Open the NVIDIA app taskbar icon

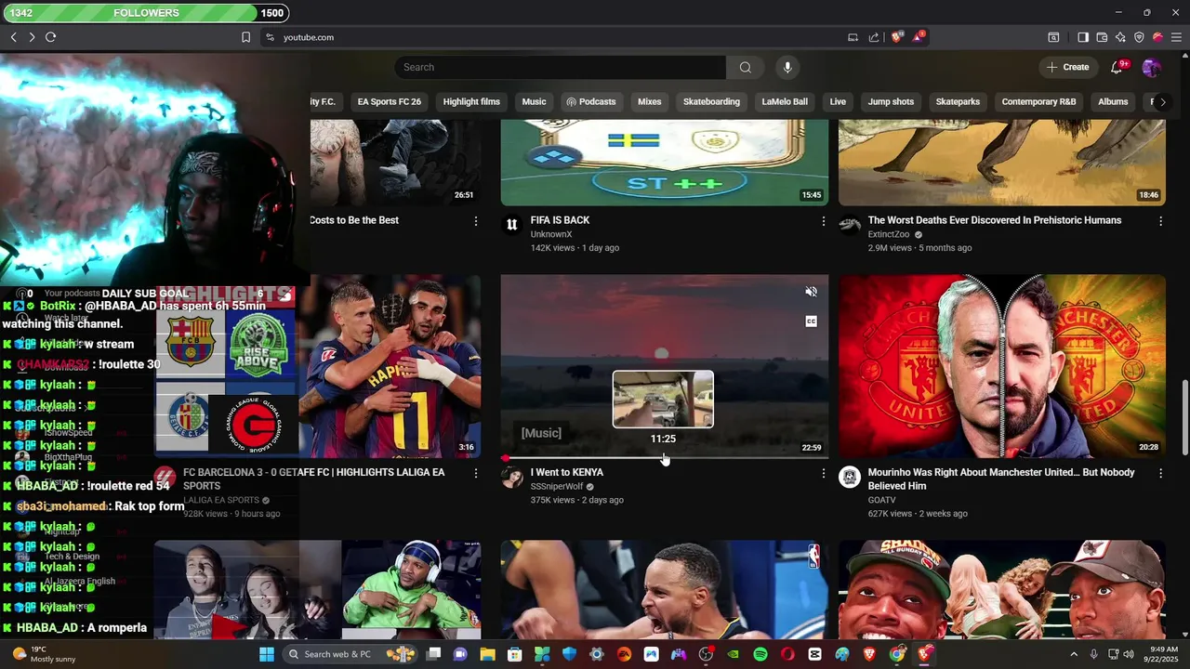[734, 654]
